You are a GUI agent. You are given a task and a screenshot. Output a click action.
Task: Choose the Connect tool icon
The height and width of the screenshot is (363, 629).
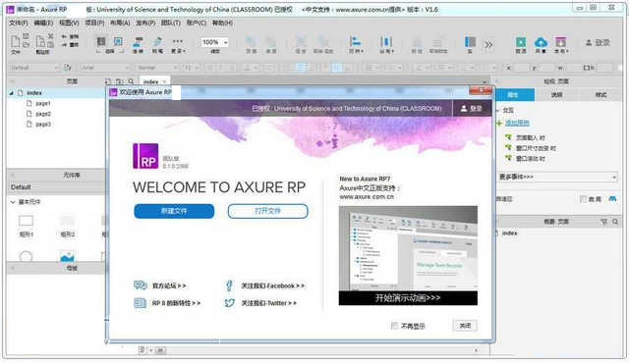click(138, 41)
